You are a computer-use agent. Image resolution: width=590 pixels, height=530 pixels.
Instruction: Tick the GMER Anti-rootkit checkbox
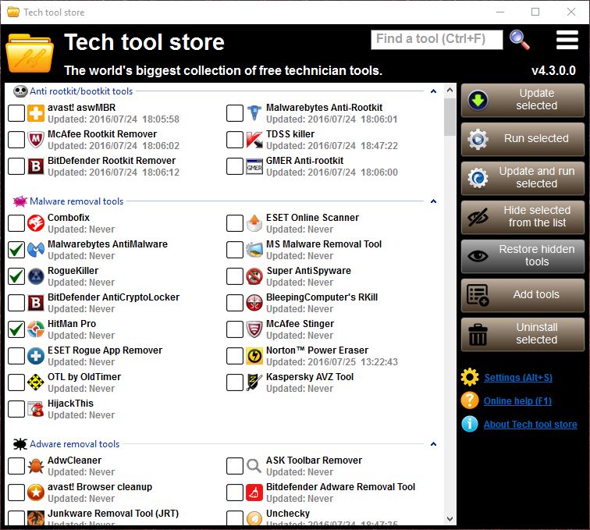pos(235,166)
